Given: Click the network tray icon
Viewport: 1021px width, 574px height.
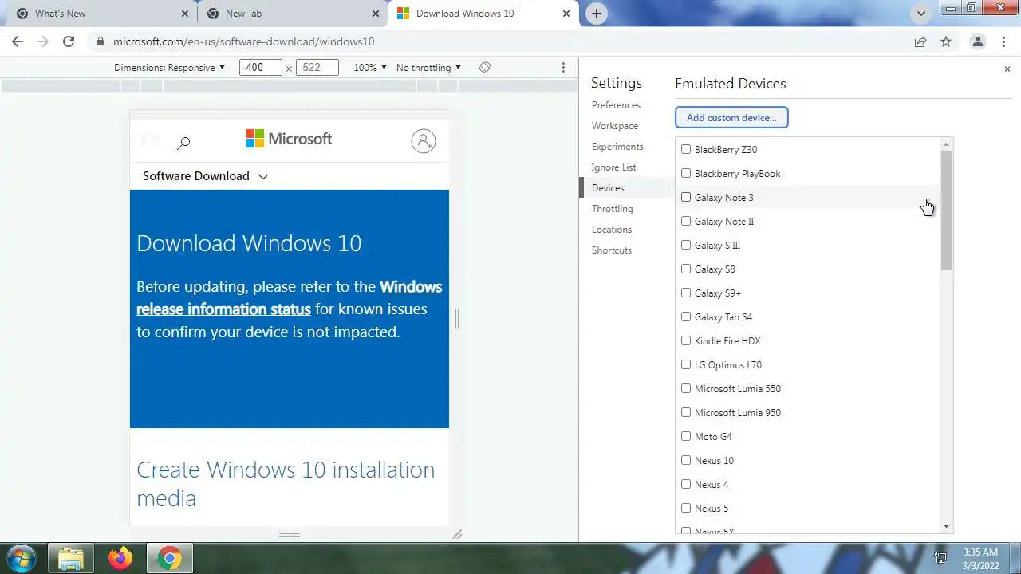Looking at the screenshot, I should 941,558.
